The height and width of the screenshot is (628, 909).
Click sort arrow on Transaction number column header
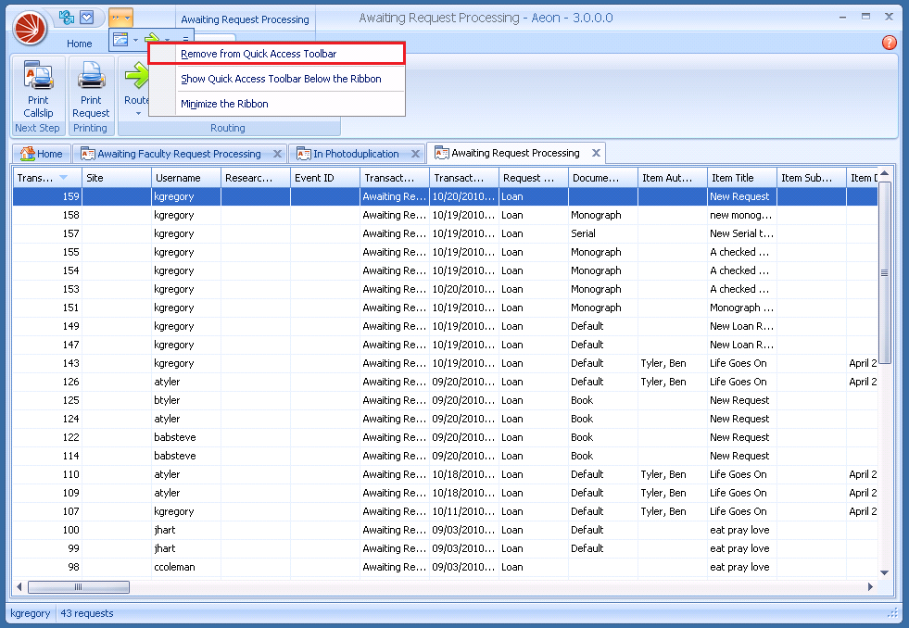point(63,178)
